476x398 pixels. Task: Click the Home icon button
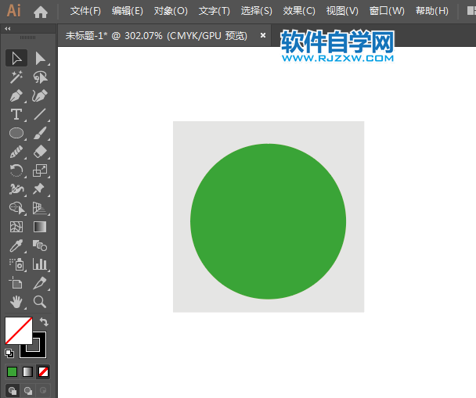(x=41, y=13)
